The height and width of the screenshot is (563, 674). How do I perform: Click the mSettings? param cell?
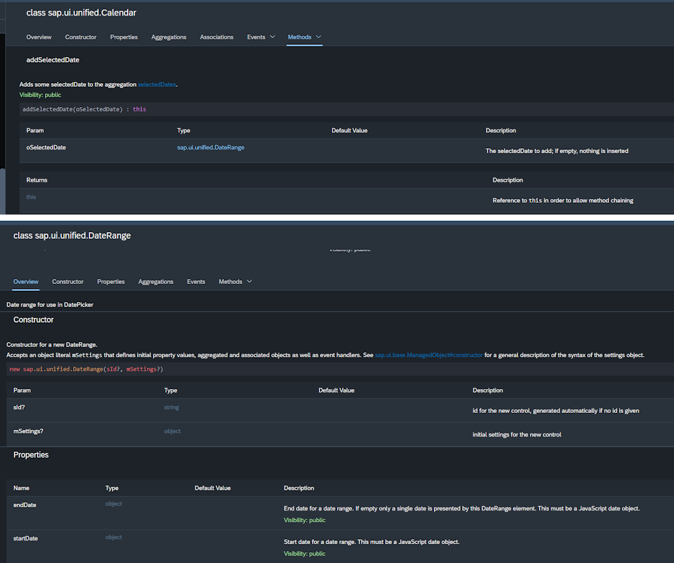[x=28, y=431]
